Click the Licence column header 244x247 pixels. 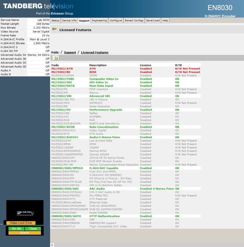pos(145,65)
